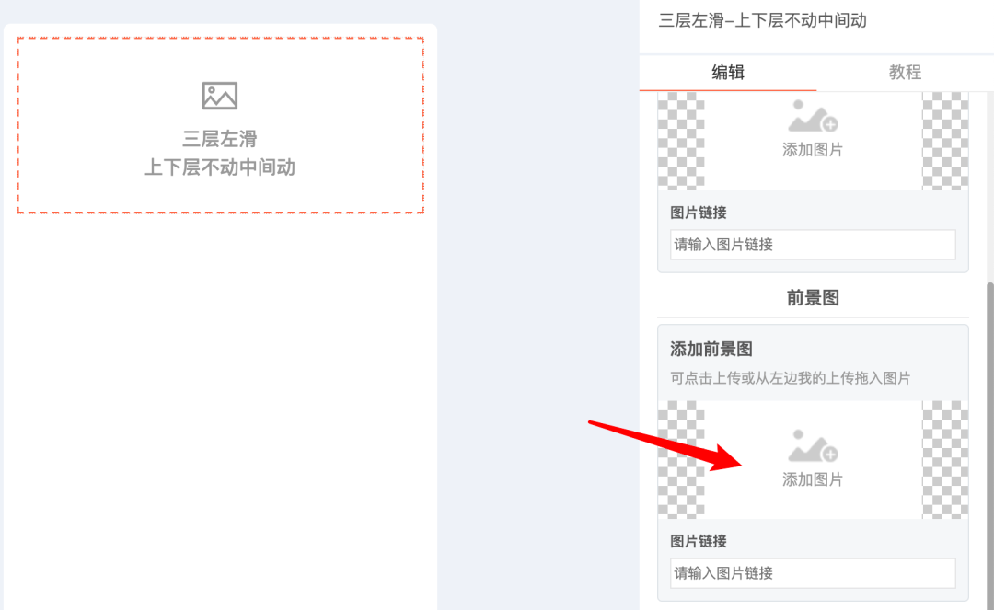Click the right panel's vertical scrollbar
The height and width of the screenshot is (610, 994).
coord(990,443)
